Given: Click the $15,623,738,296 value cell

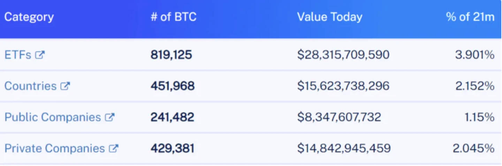Looking at the screenshot, I should click(x=343, y=86).
